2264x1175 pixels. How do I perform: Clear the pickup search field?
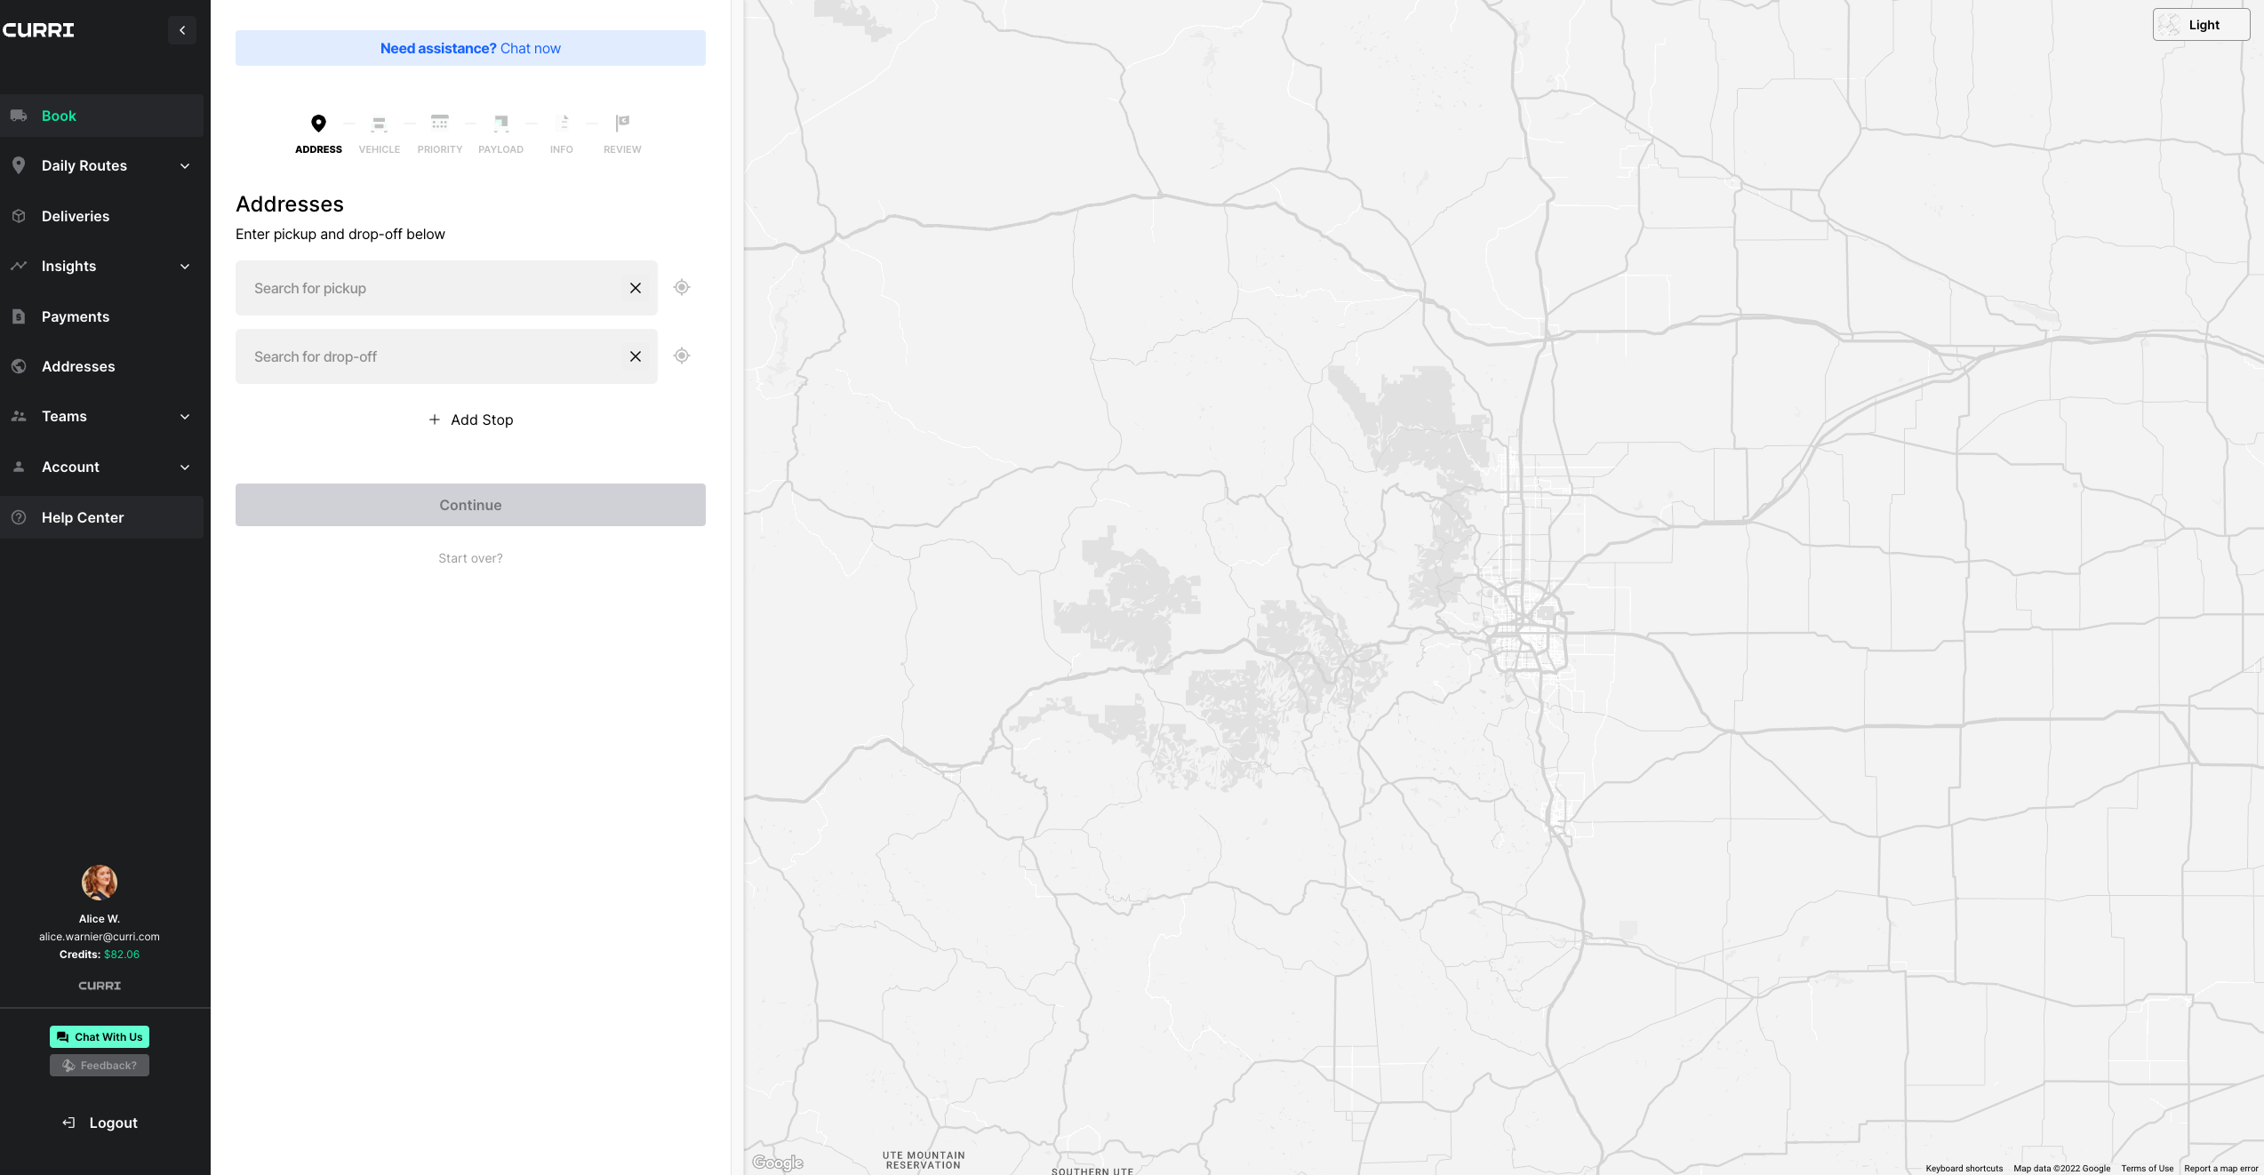tap(636, 288)
